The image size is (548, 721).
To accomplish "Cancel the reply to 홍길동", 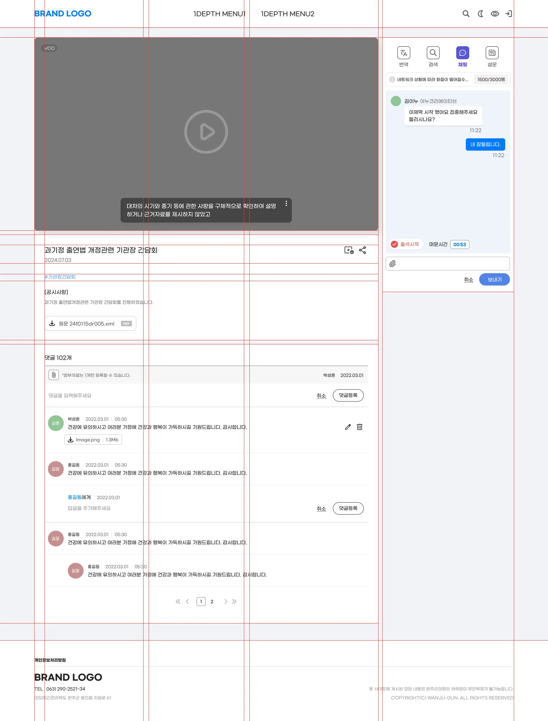I will (x=321, y=509).
